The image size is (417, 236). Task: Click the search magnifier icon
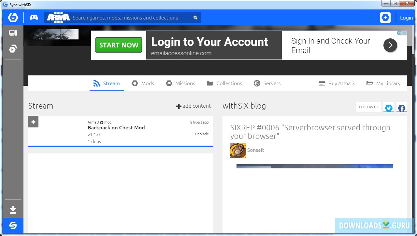(195, 18)
